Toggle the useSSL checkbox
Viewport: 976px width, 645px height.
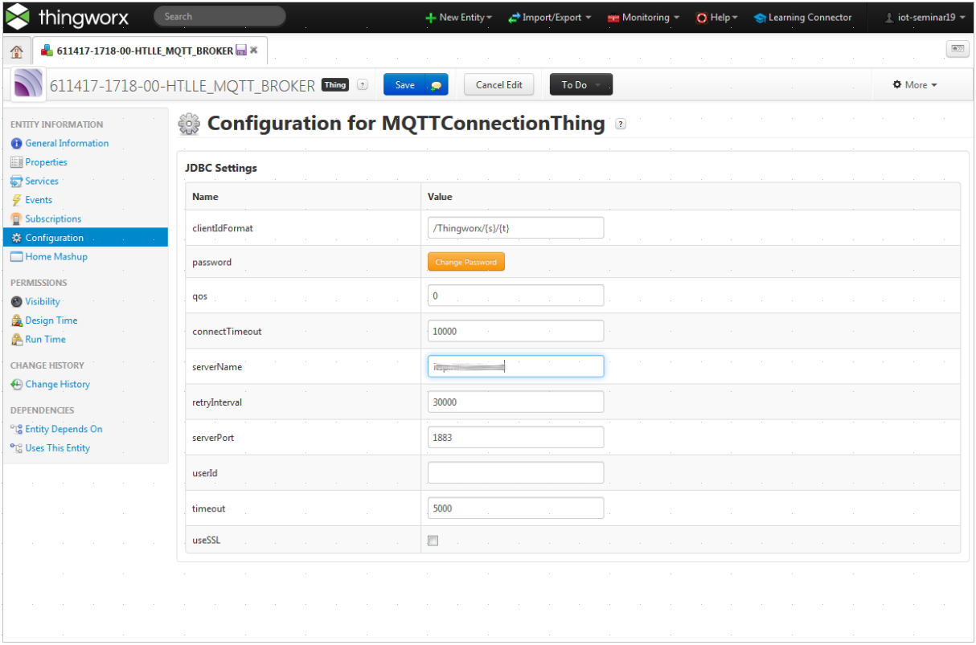pyautogui.click(x=433, y=541)
